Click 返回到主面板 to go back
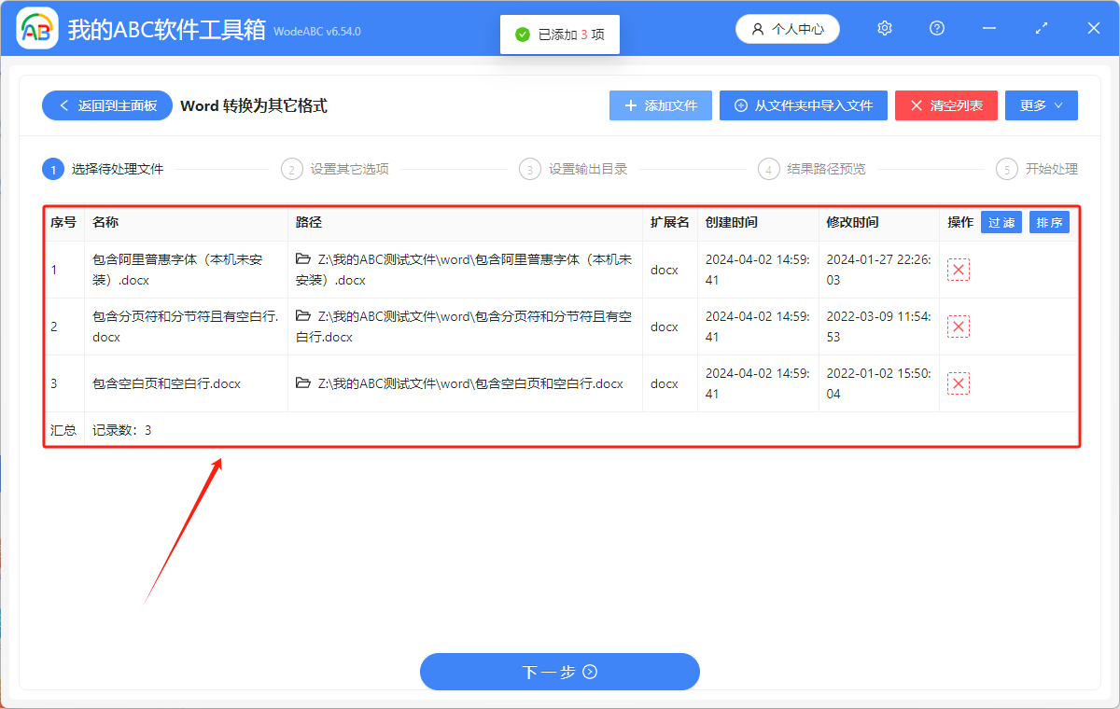Viewport: 1120px width, 709px height. 106,105
